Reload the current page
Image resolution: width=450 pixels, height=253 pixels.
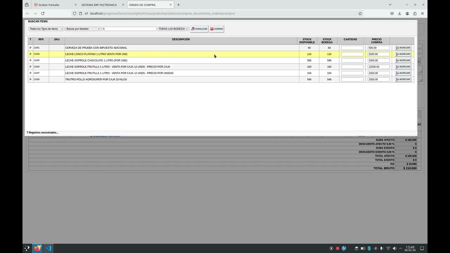[43, 13]
